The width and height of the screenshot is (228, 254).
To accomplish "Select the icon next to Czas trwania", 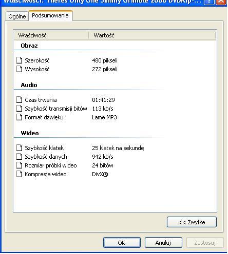I will pos(20,100).
